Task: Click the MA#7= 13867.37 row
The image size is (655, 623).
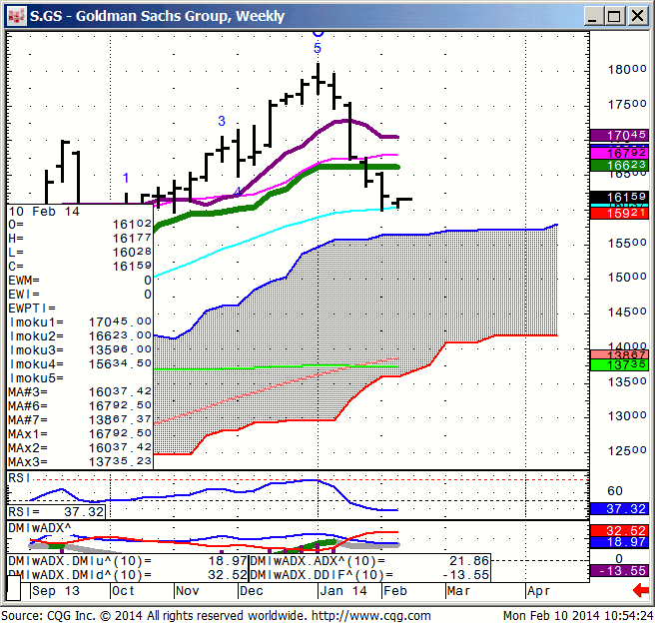Action: [x=80, y=419]
